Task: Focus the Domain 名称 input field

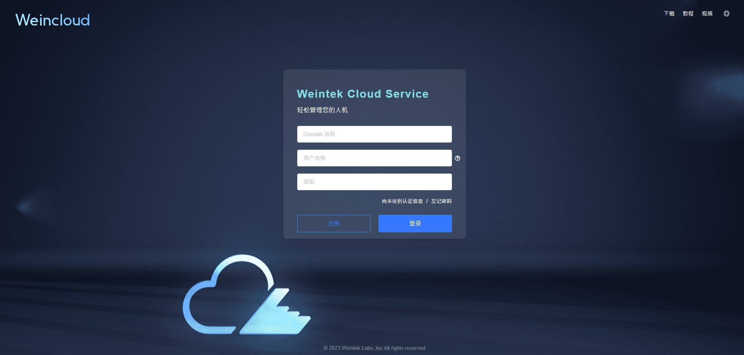Action: pos(375,134)
